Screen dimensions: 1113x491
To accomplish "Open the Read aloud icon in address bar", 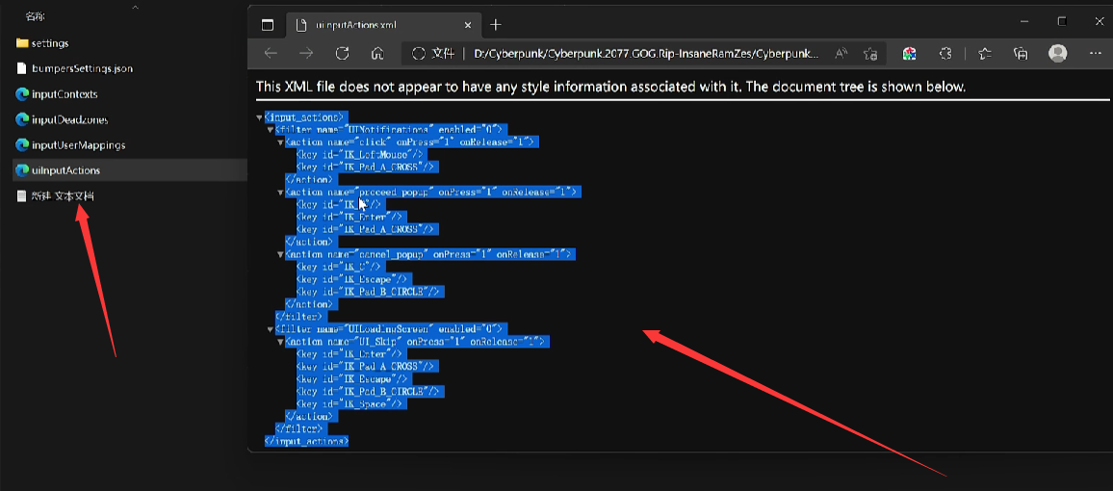I will (841, 53).
